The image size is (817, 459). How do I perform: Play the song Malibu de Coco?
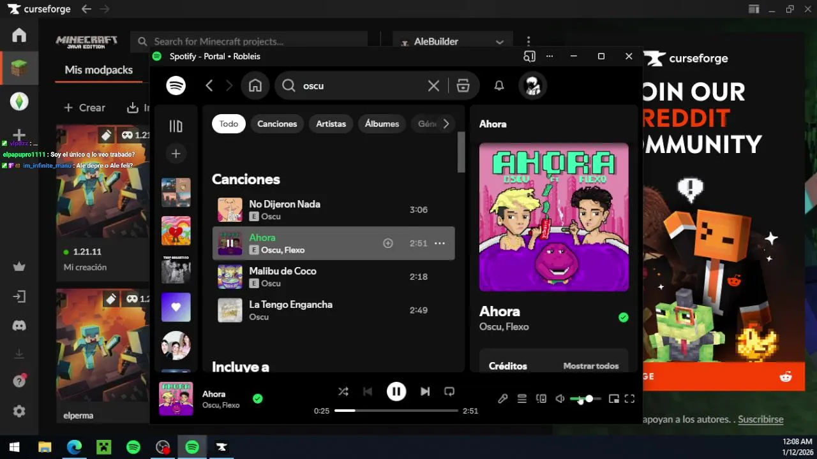click(333, 277)
